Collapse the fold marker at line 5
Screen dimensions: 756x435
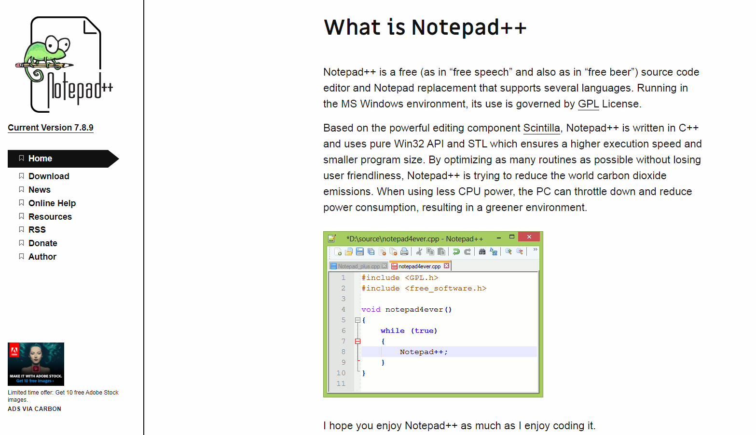tap(357, 320)
